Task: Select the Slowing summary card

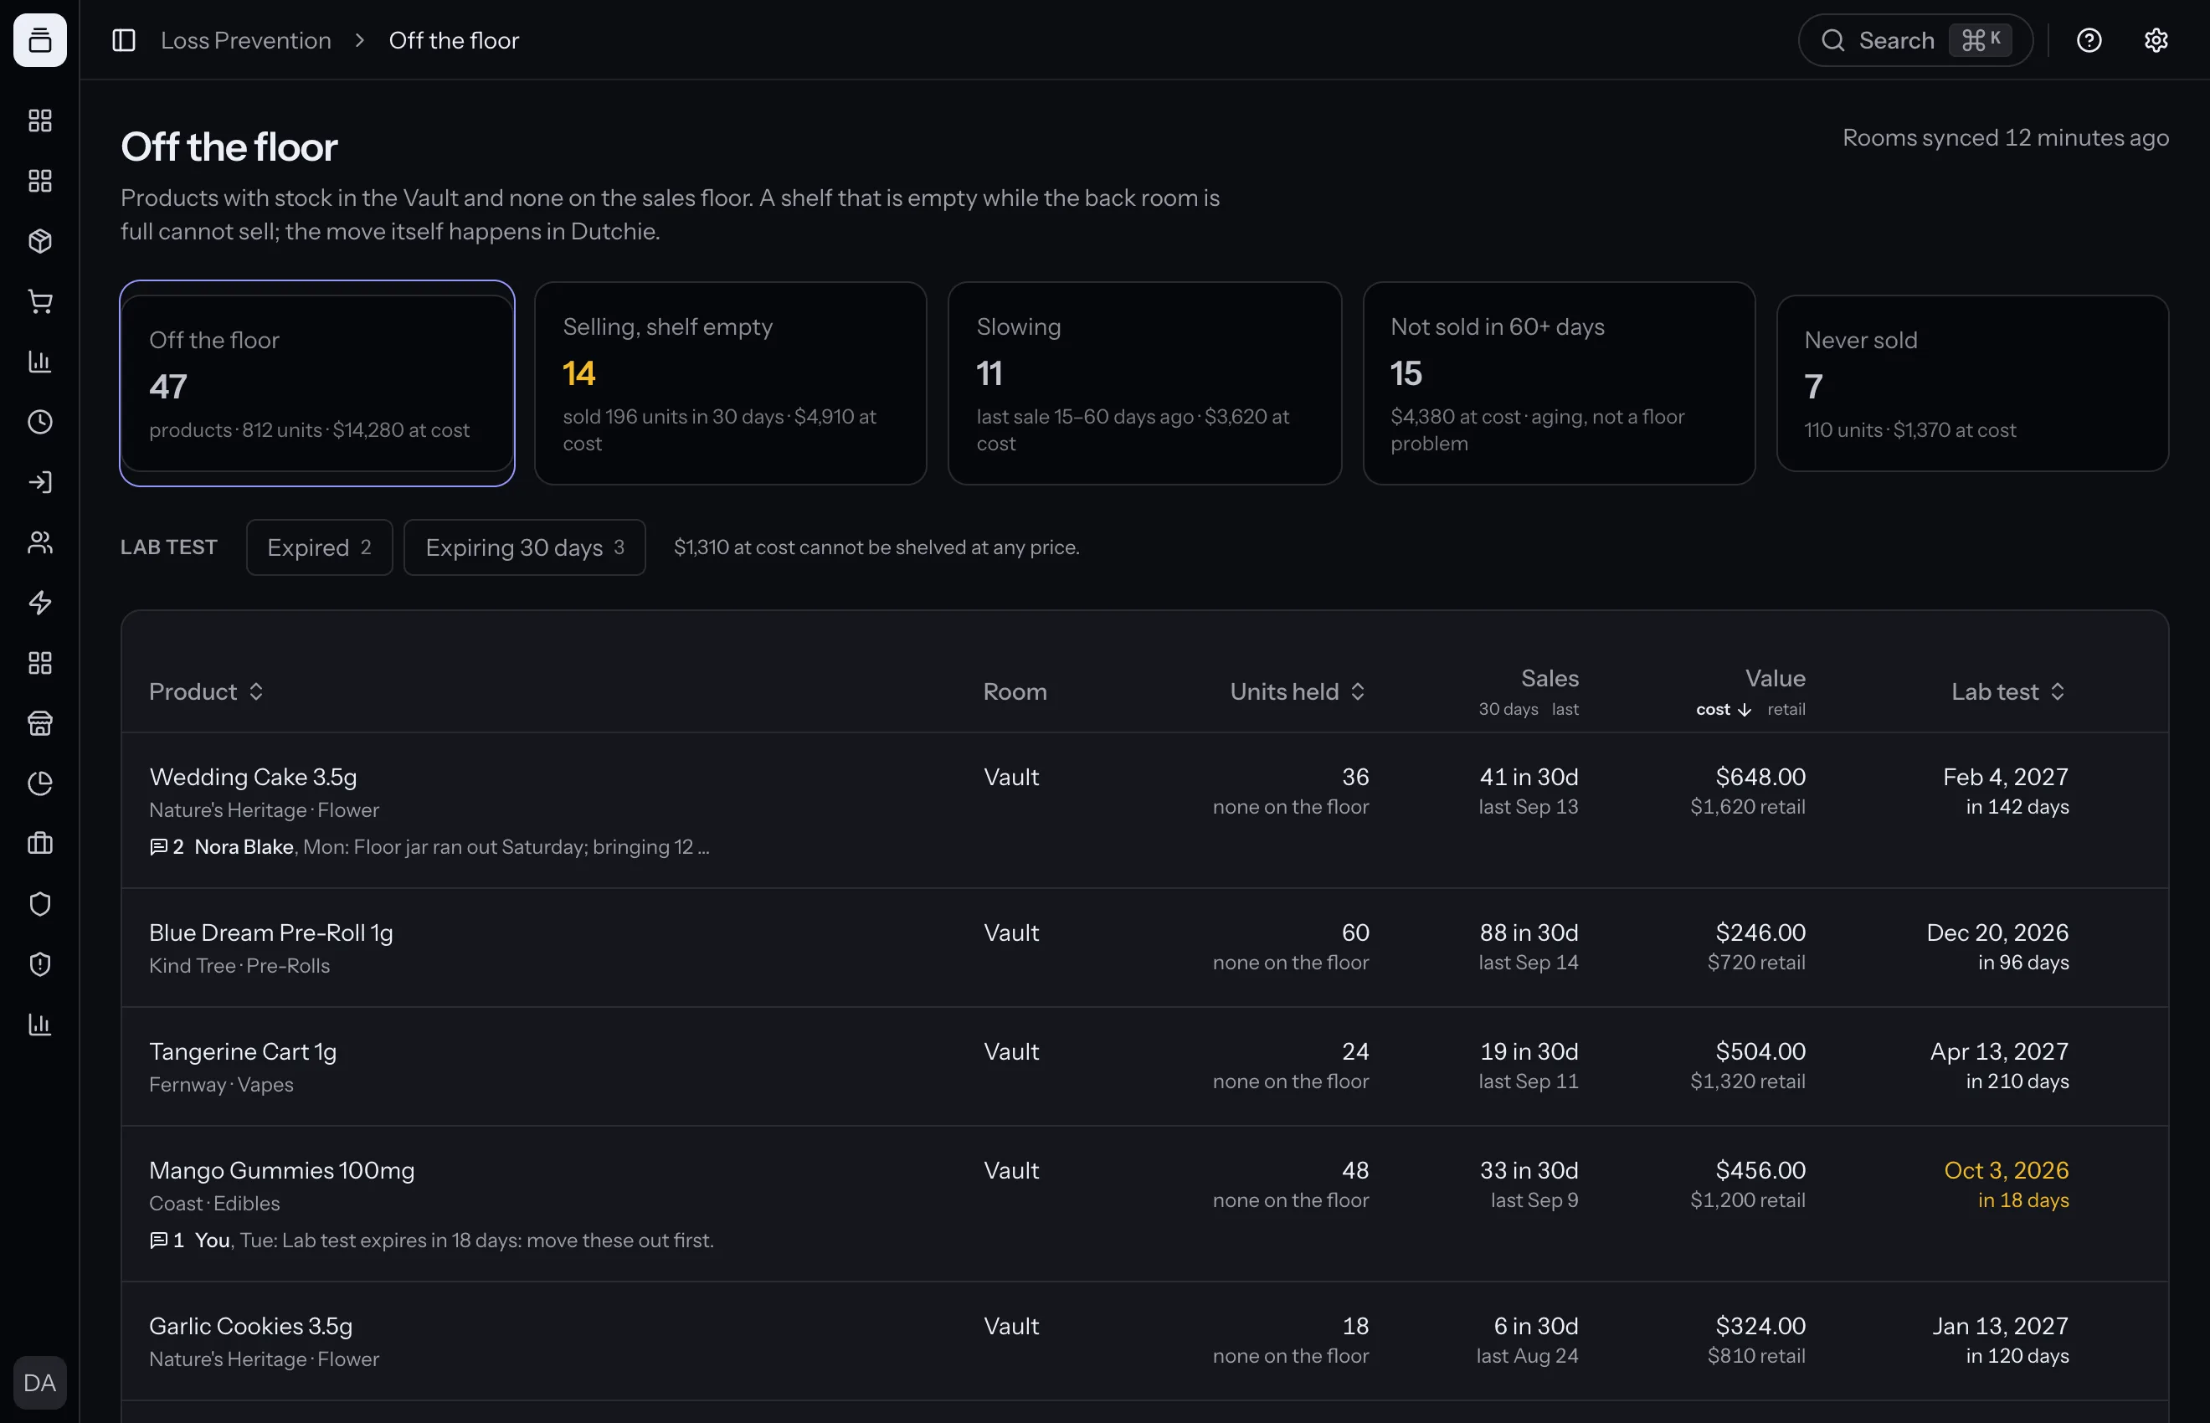Action: coord(1144,383)
